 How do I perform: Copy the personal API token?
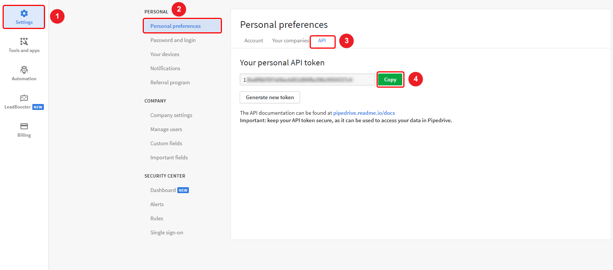390,79
